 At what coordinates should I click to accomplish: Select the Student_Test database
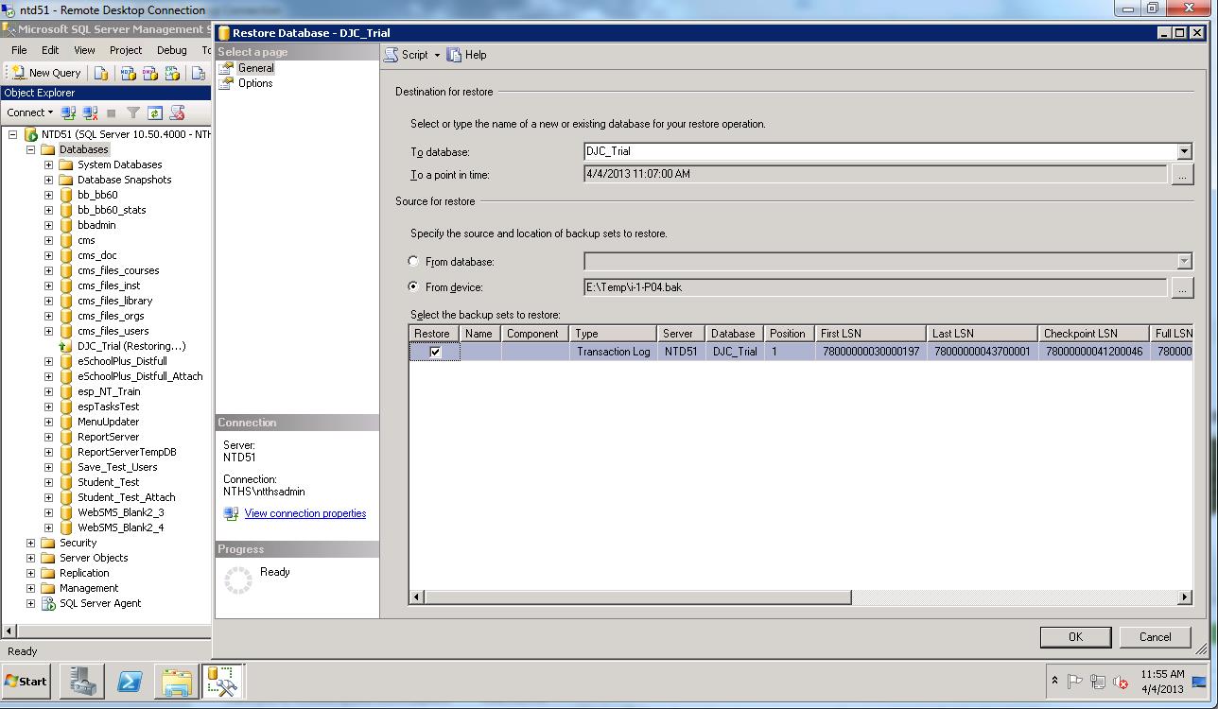click(108, 482)
